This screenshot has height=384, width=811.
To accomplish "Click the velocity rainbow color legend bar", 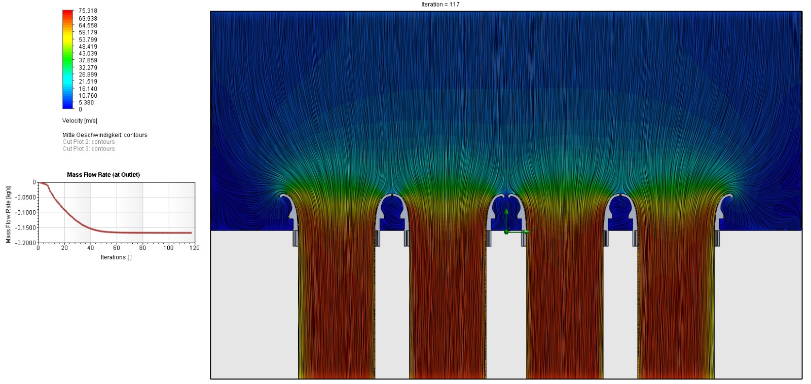I will (x=68, y=59).
